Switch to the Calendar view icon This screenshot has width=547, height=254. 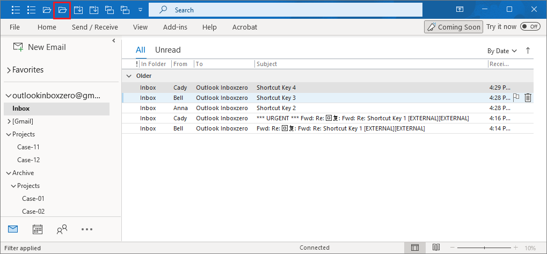click(x=38, y=229)
